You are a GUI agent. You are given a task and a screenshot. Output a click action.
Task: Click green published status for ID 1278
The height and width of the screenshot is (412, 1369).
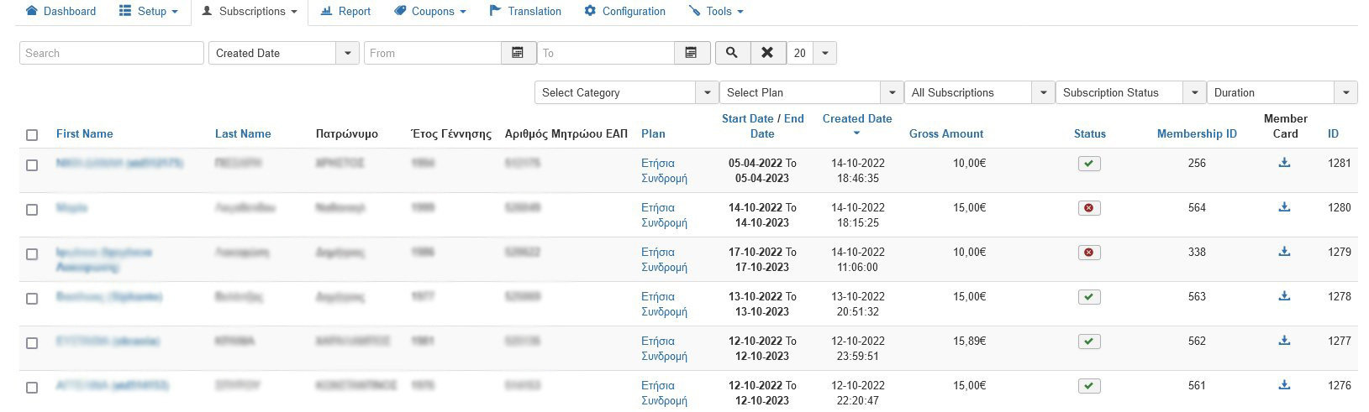1089,297
